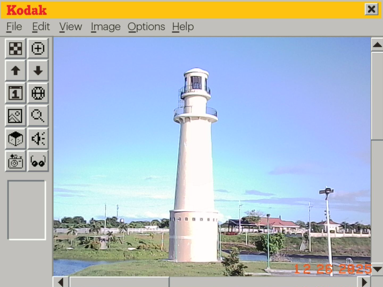Click the vertical scrollbar up arrow
Image resolution: width=383 pixels, height=287 pixels.
point(377,45)
